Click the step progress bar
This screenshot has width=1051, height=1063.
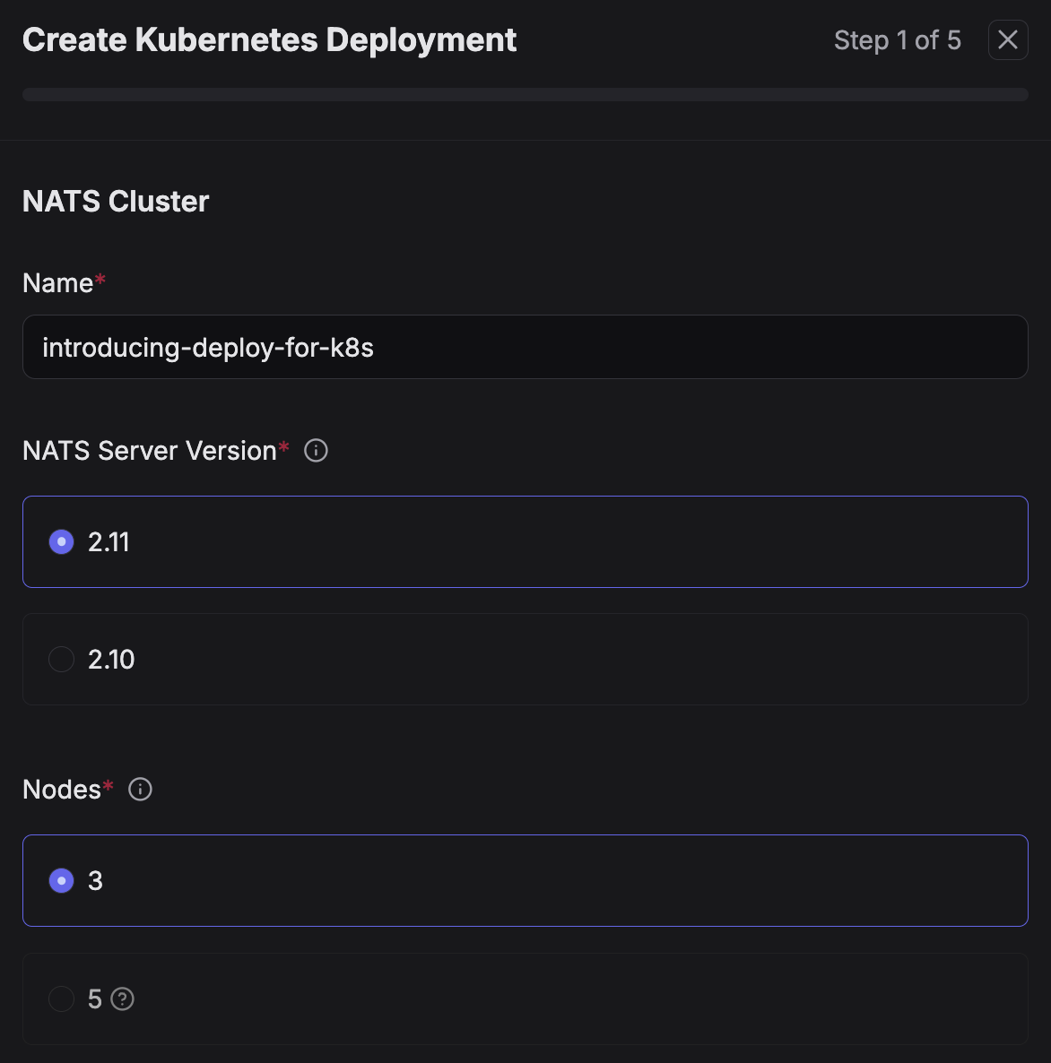tap(525, 94)
